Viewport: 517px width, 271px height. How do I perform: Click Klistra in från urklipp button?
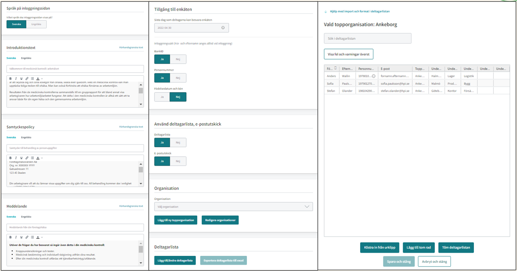click(379, 248)
